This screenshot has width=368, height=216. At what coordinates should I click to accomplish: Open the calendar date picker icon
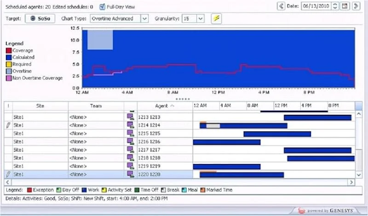tap(345, 6)
